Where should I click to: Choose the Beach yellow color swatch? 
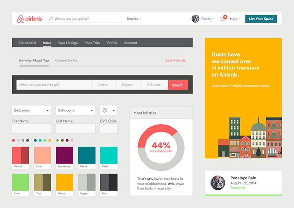[x=64, y=183]
